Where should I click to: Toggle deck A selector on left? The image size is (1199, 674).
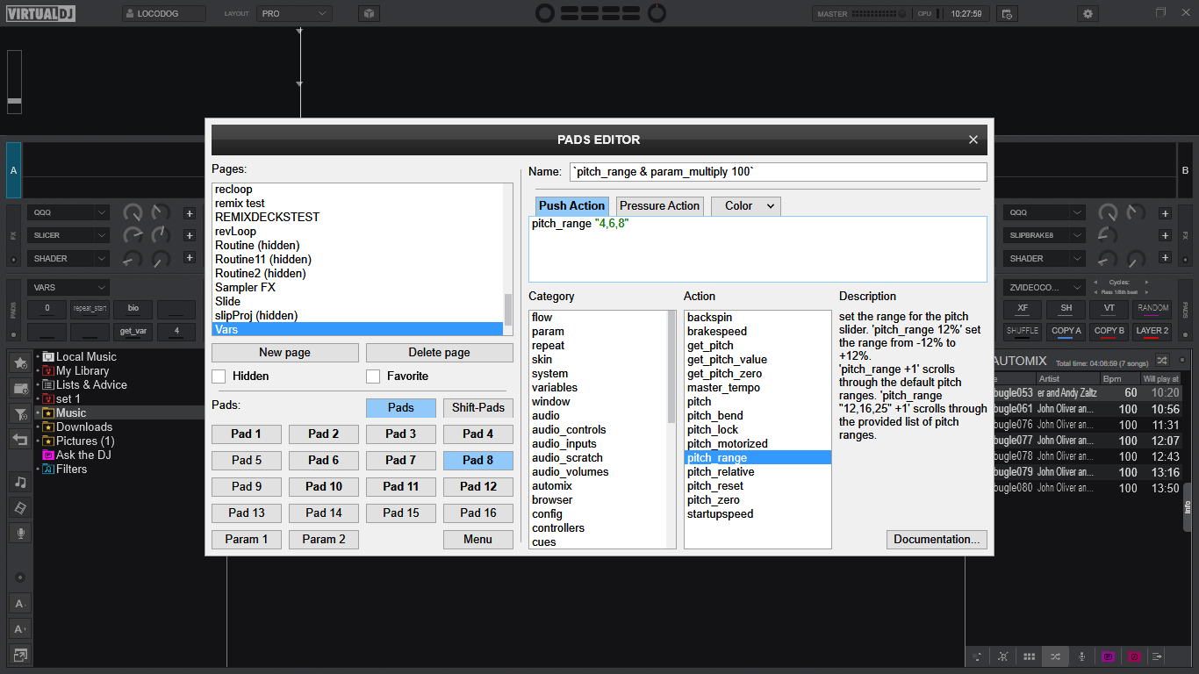click(13, 170)
